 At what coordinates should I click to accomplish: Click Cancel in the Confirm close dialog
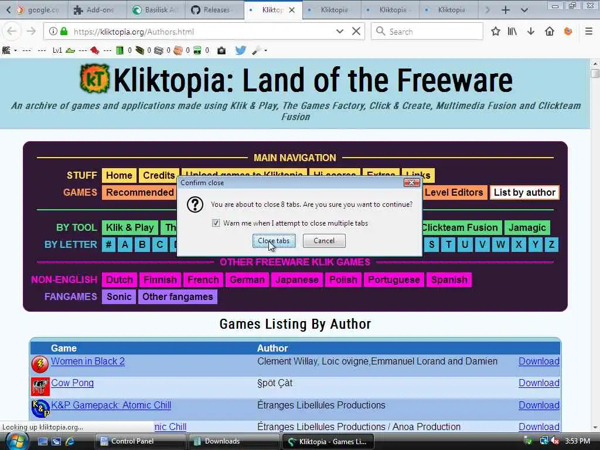[x=324, y=241]
